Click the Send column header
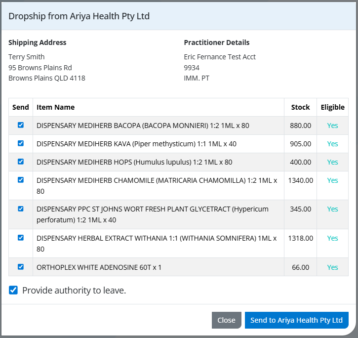 click(x=21, y=107)
